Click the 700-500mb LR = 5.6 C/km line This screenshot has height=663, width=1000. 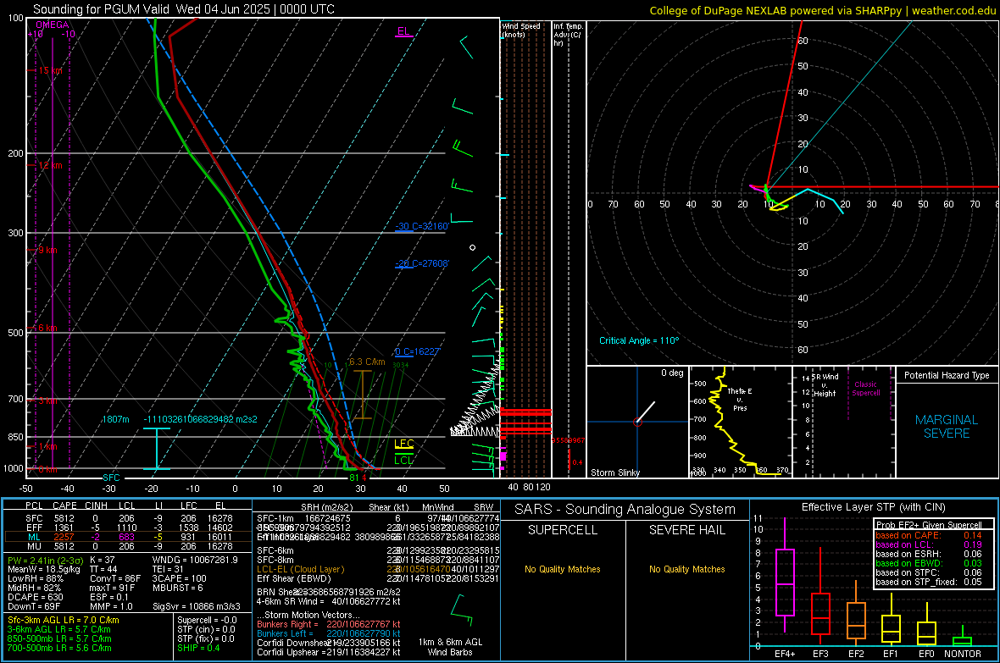click(59, 649)
